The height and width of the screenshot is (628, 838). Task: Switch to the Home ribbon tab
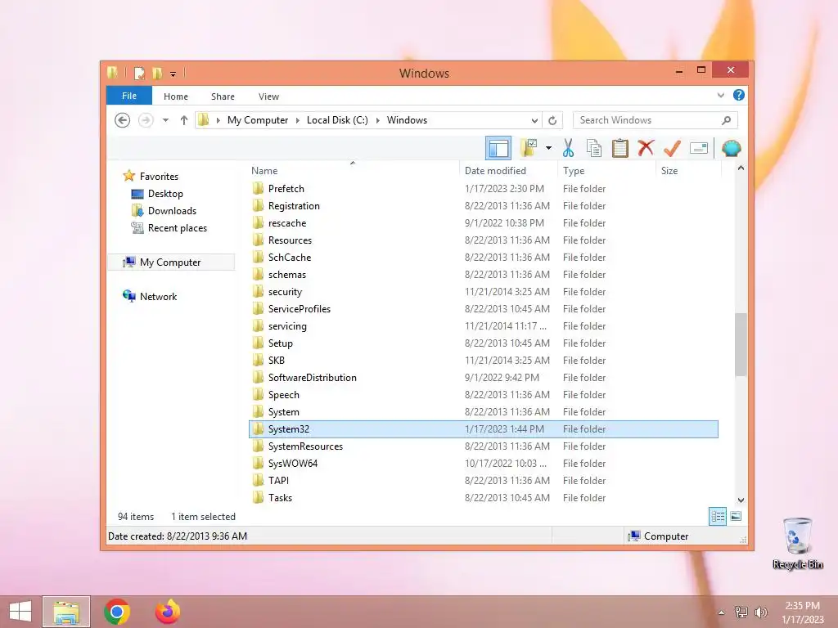pyautogui.click(x=176, y=96)
